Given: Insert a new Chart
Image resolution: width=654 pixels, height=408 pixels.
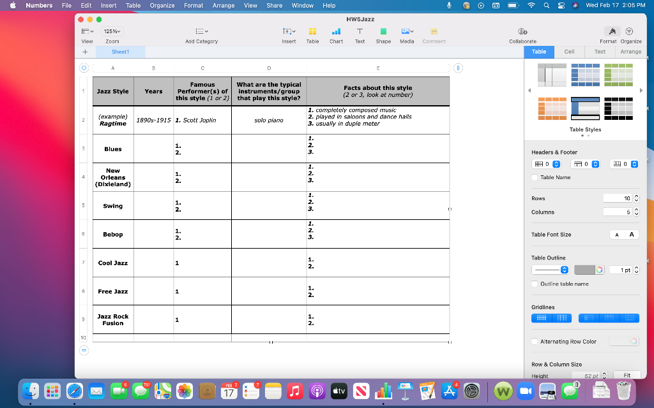Looking at the screenshot, I should pyautogui.click(x=335, y=31).
